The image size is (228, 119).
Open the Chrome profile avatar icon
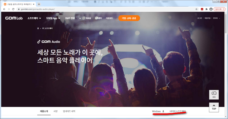(211, 9)
